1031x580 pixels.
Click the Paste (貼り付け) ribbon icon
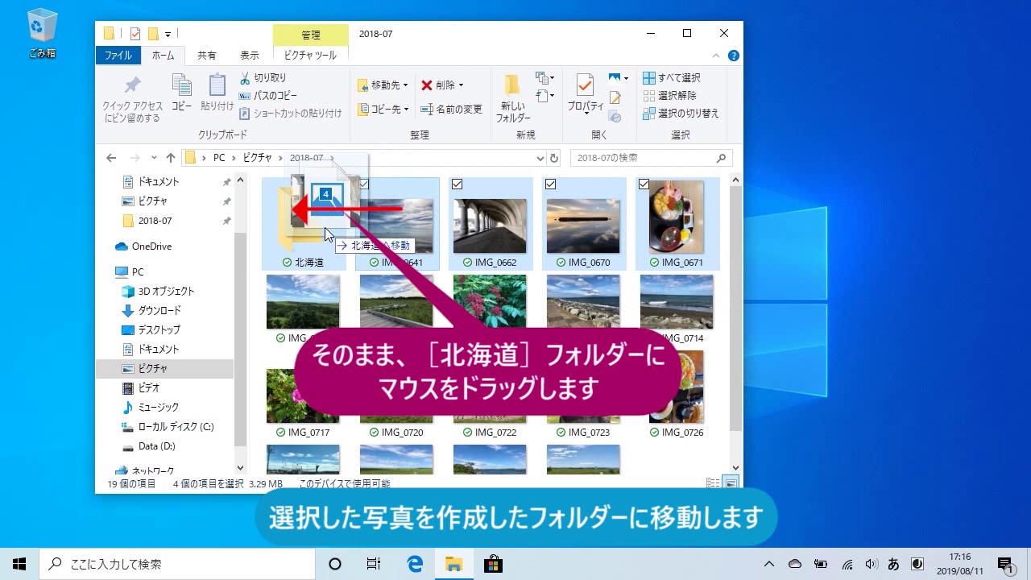coord(217,91)
